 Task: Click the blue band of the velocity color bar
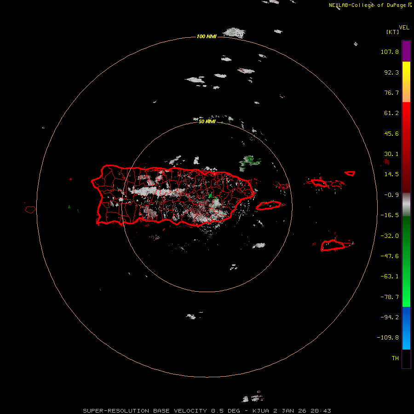click(x=406, y=328)
